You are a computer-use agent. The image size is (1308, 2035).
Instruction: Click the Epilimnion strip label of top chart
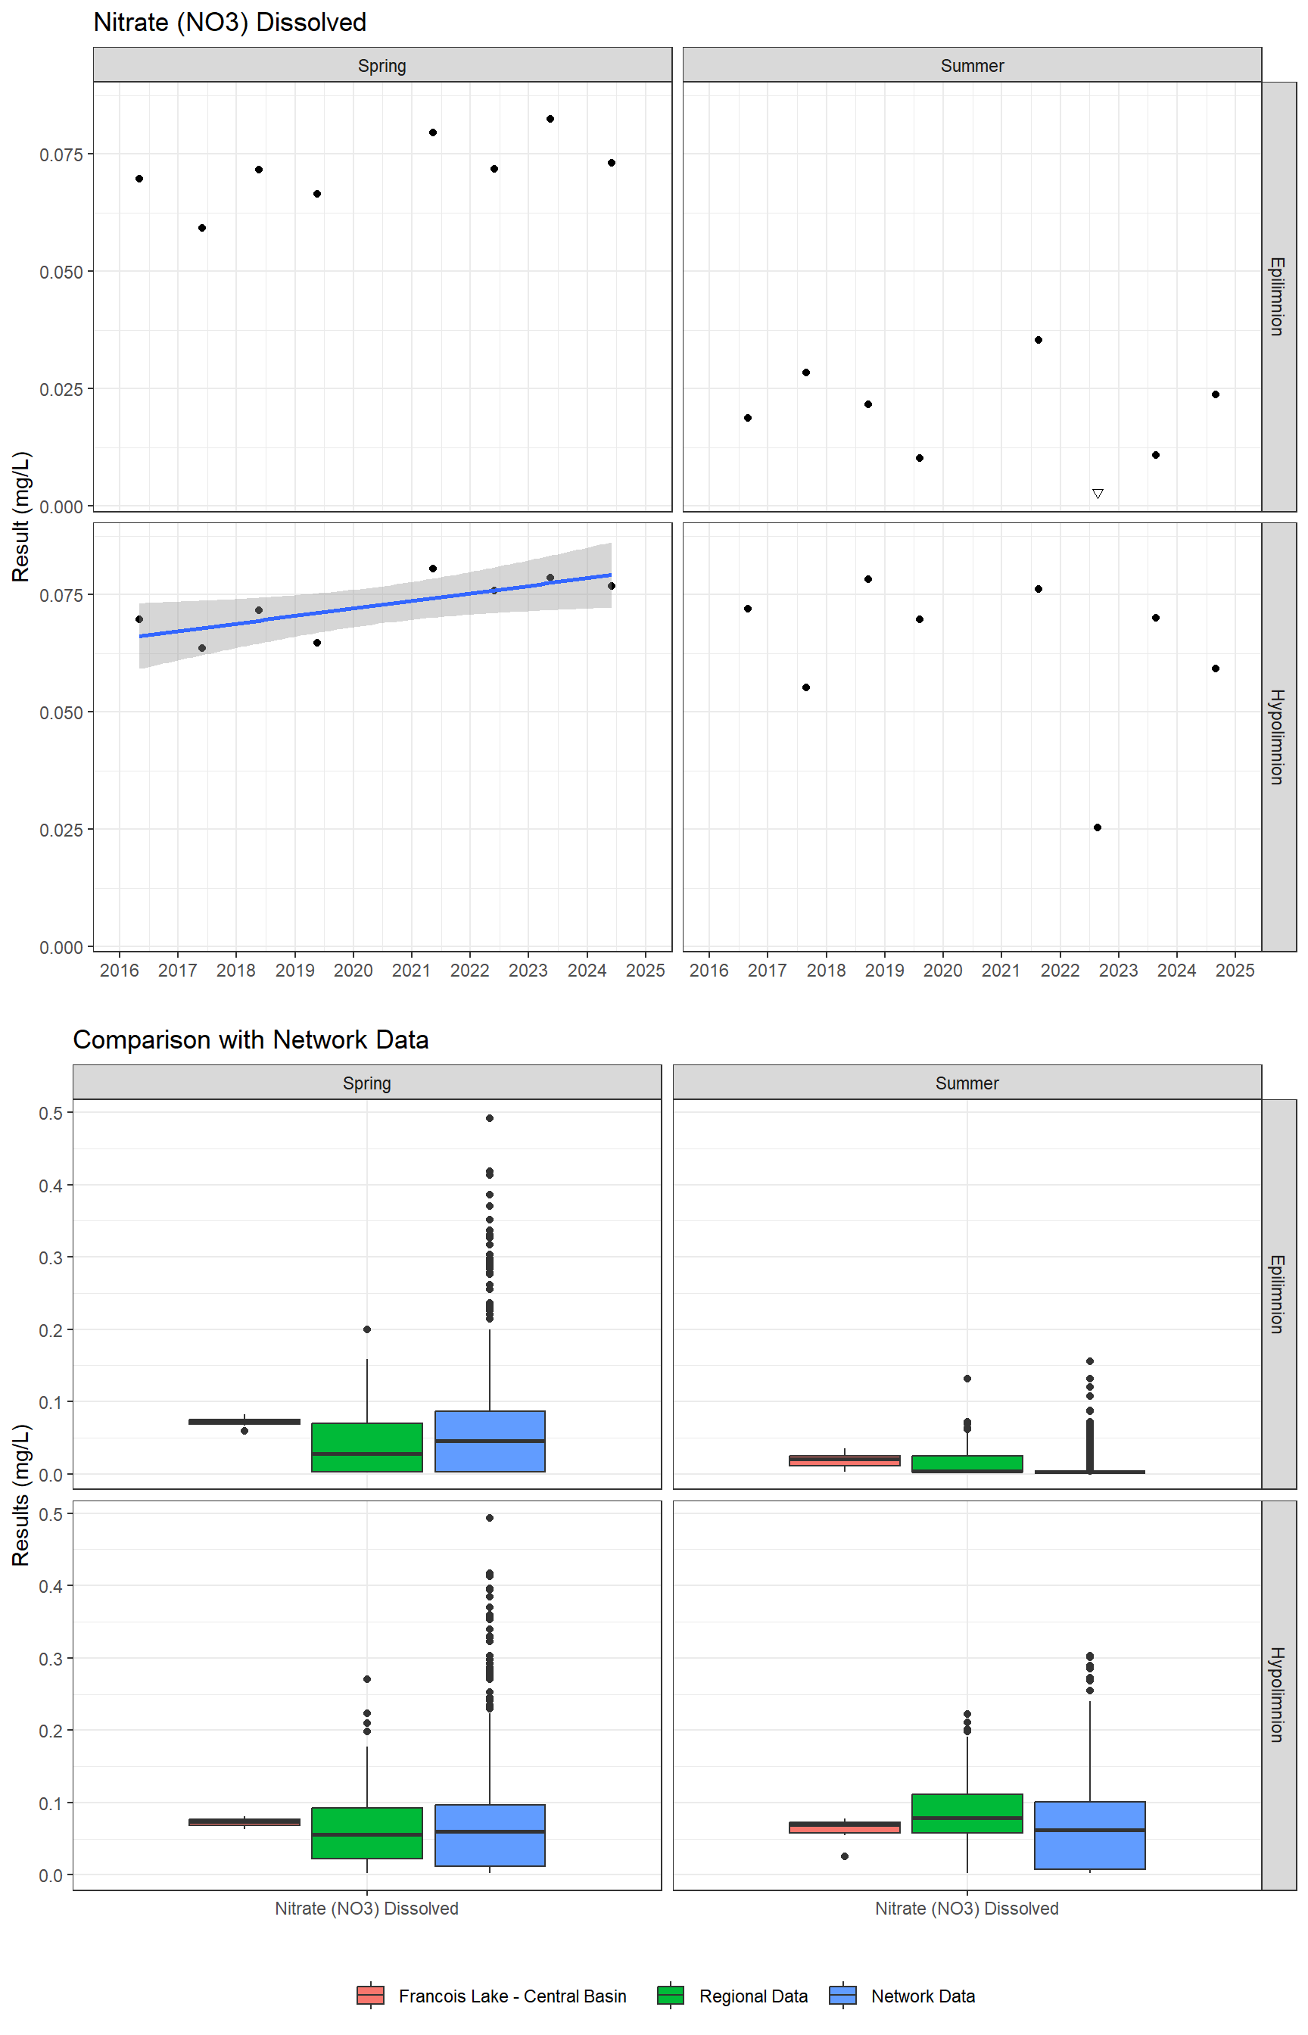point(1278,297)
